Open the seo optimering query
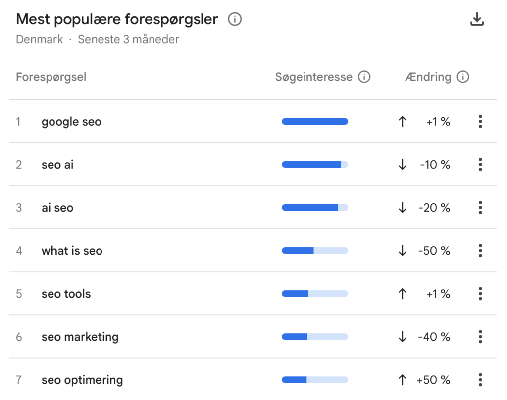The width and height of the screenshot is (507, 400). (82, 380)
